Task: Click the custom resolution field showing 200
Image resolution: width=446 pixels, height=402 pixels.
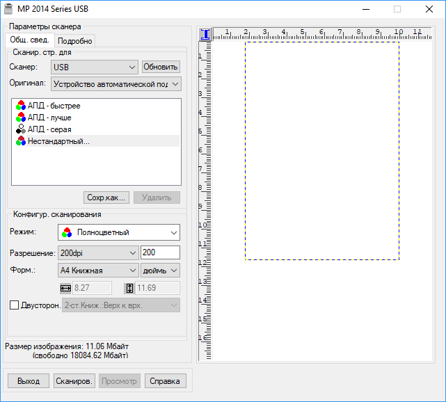Action: pyautogui.click(x=161, y=252)
